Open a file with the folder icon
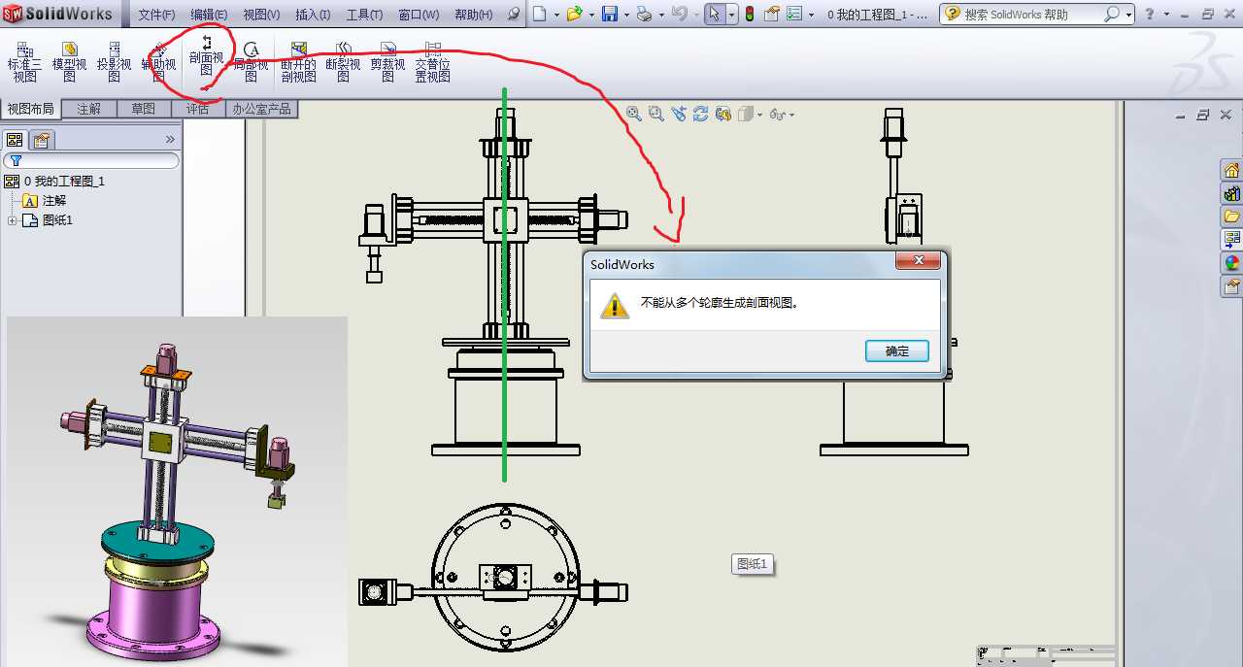Viewport: 1243px width, 667px height. (x=574, y=14)
